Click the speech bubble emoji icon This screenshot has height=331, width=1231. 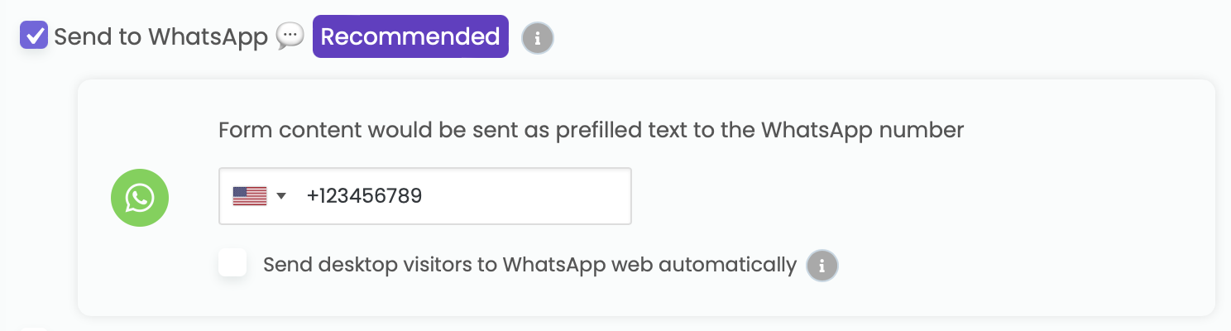pos(290,36)
